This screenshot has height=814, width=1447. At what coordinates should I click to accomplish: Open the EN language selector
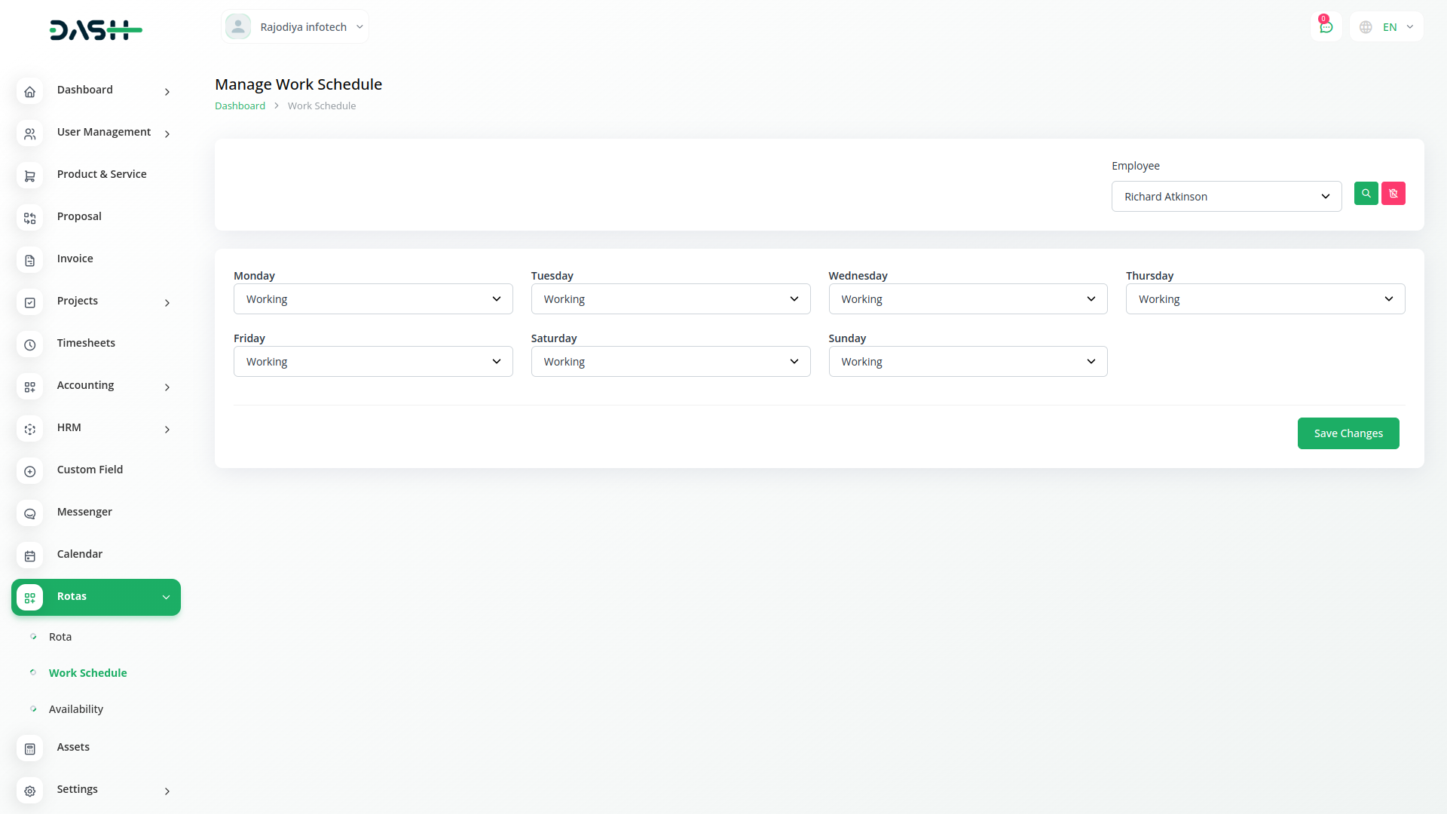pos(1387,27)
